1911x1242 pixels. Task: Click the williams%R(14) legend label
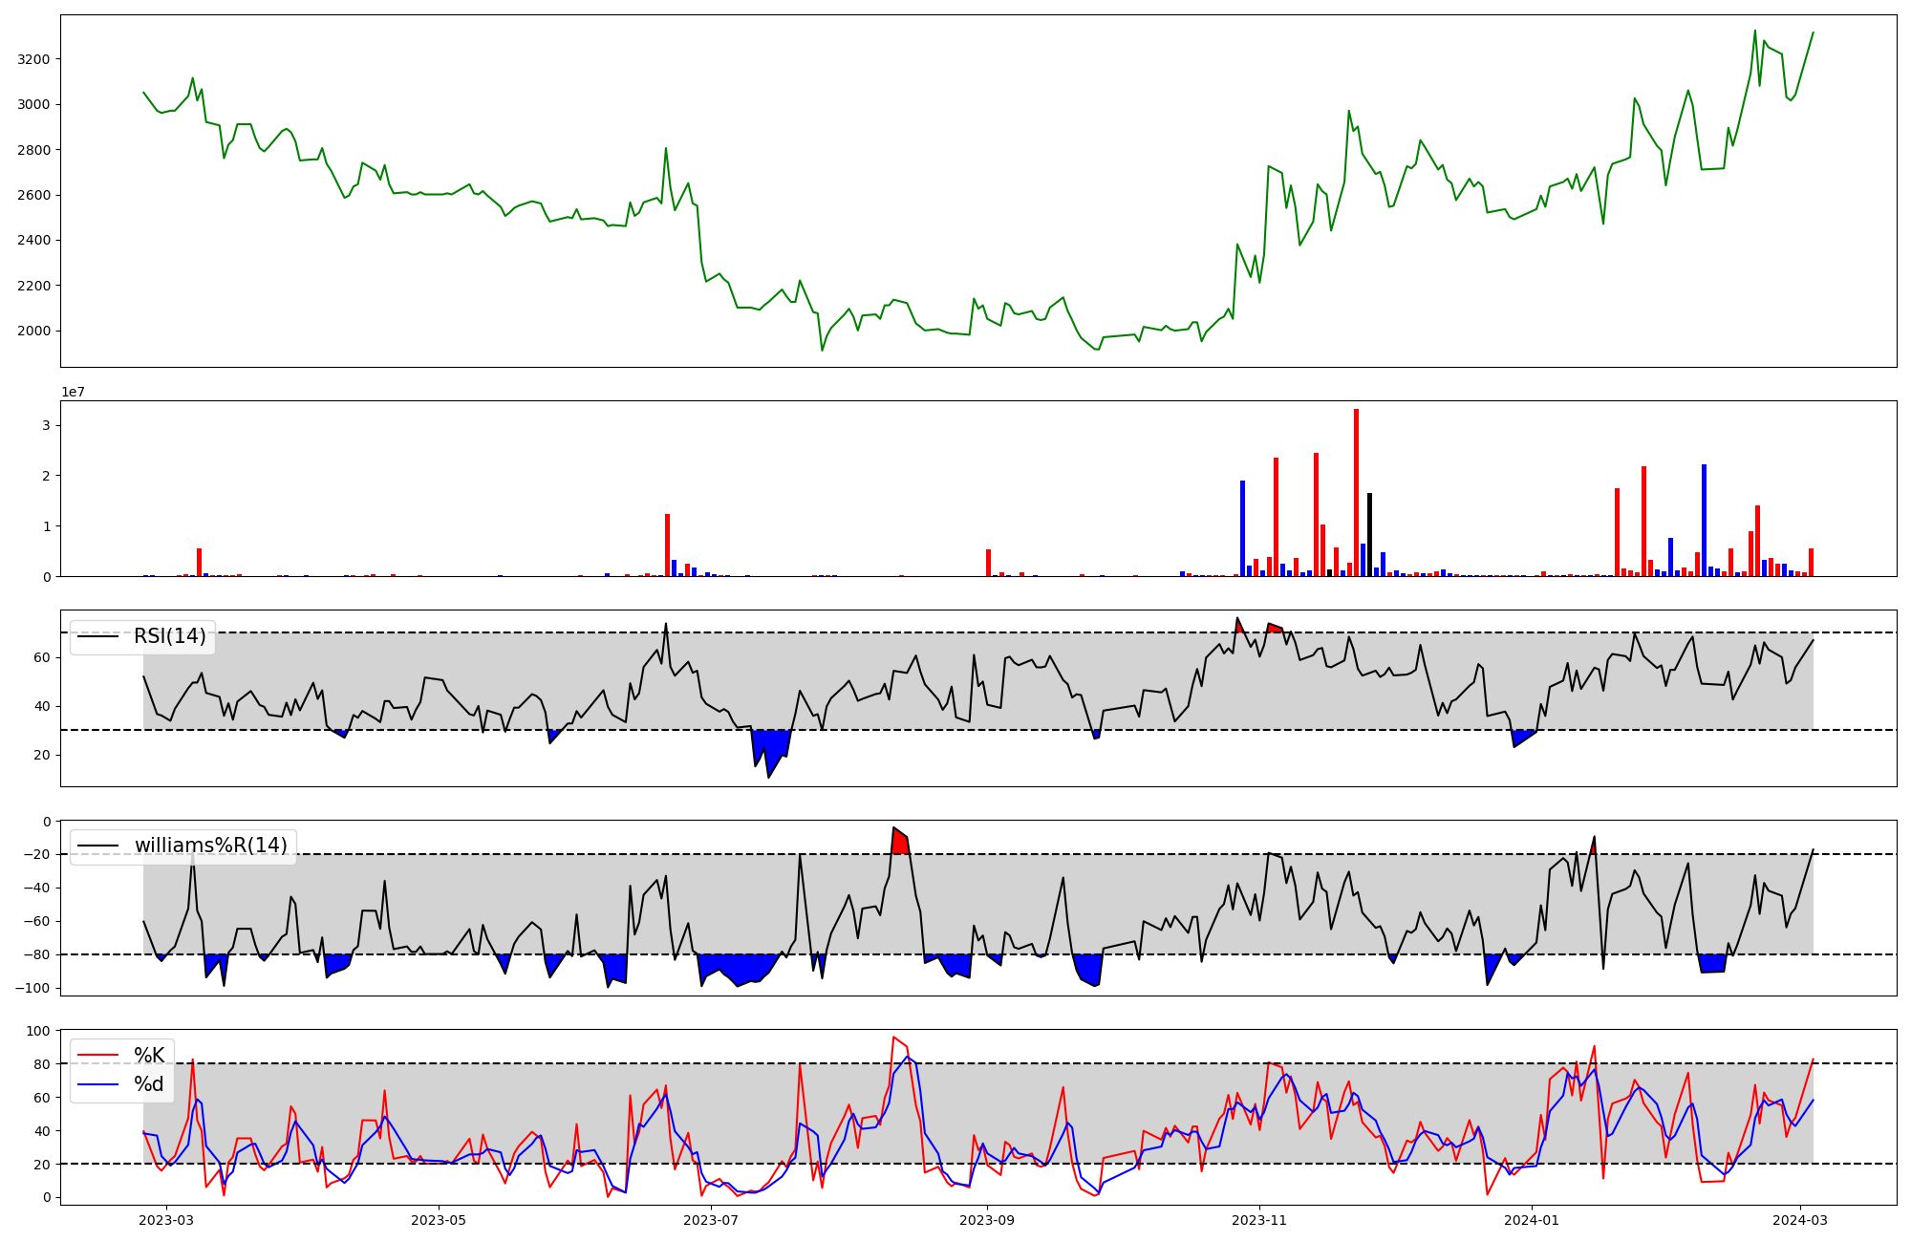pyautogui.click(x=210, y=846)
